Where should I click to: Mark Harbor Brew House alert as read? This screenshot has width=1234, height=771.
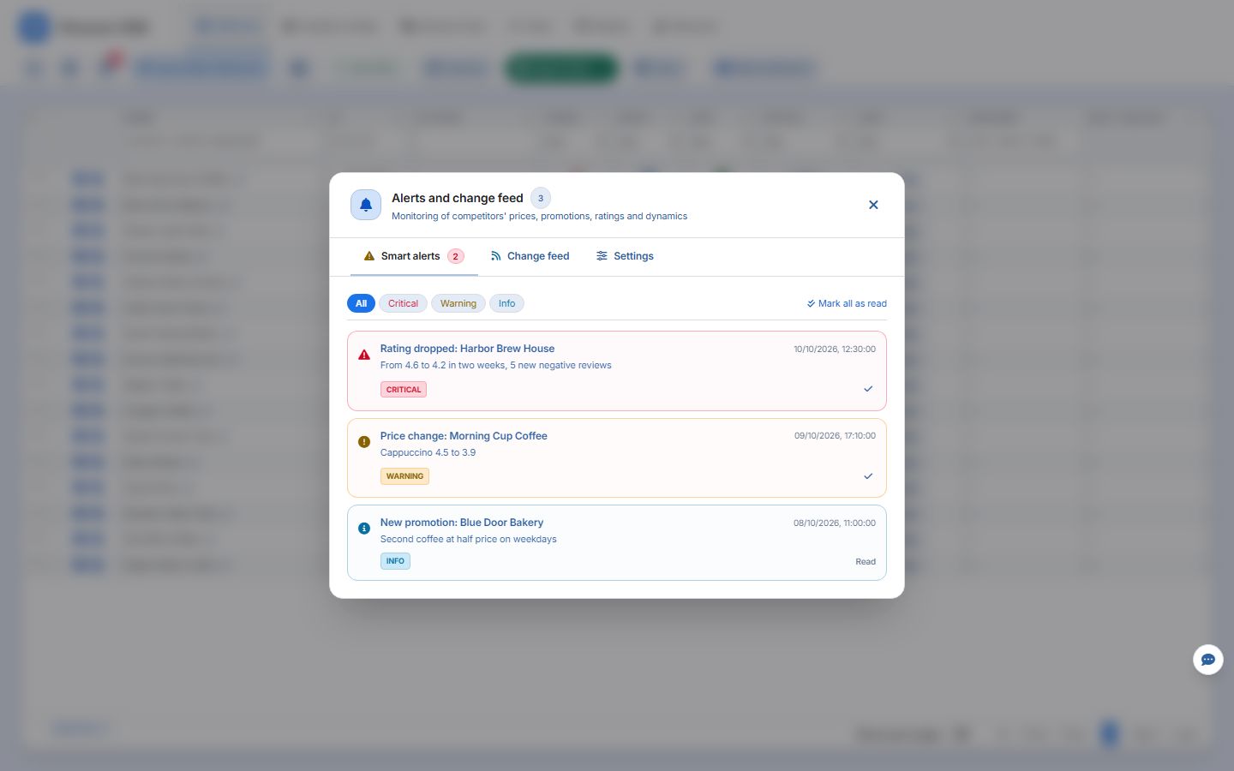pyautogui.click(x=868, y=389)
